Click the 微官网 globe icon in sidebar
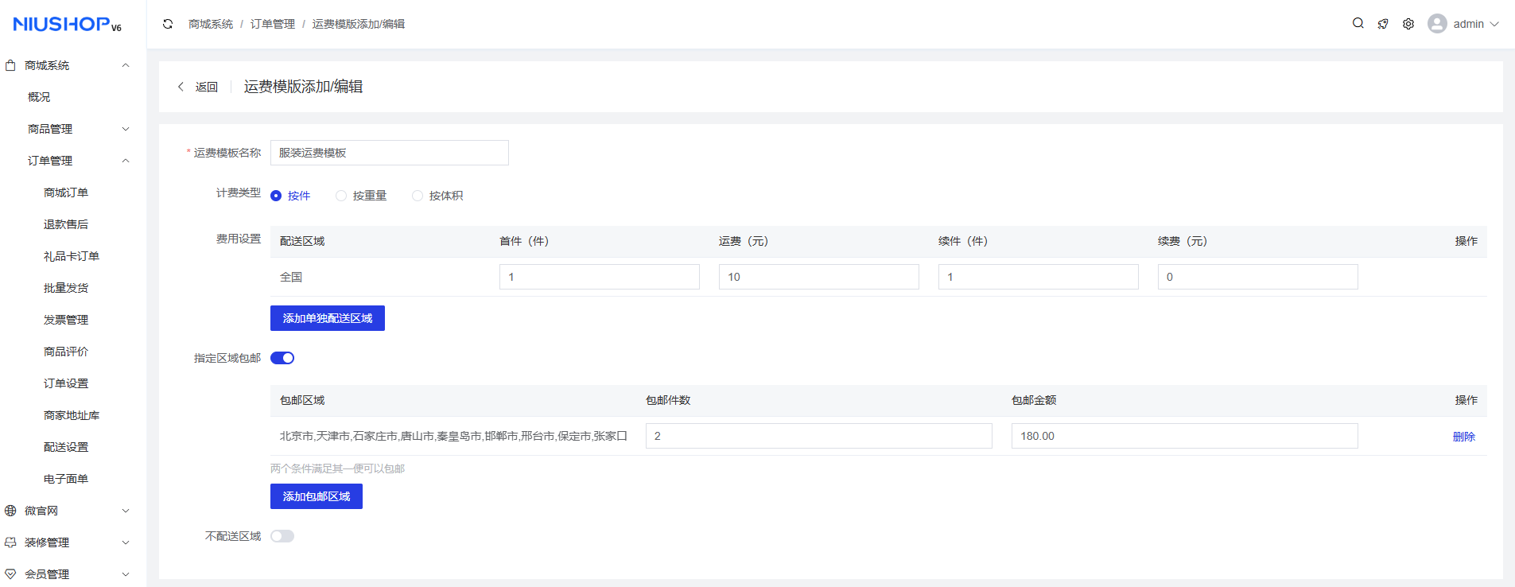 (10, 511)
